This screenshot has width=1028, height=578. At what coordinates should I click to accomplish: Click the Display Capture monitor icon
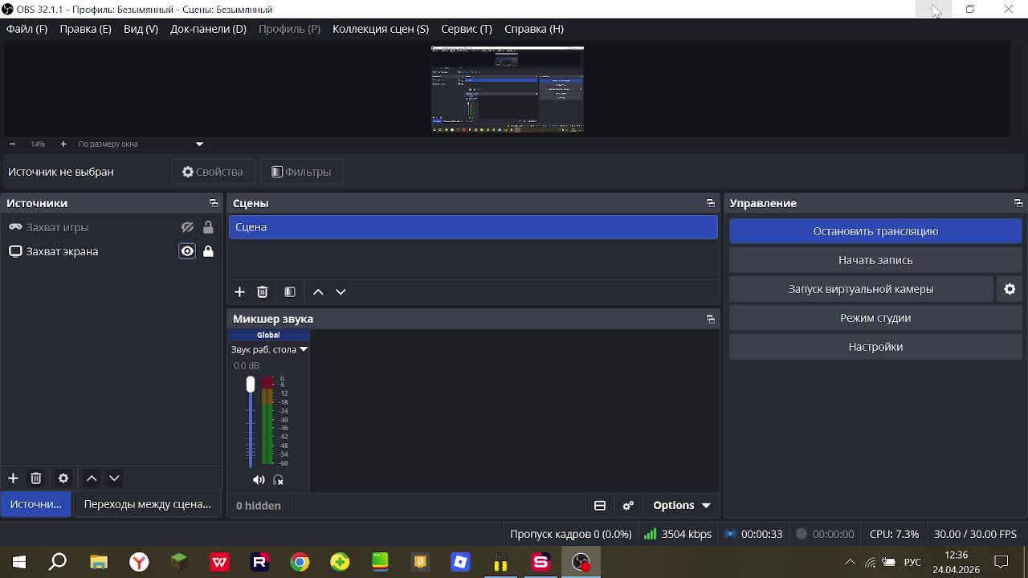(15, 251)
